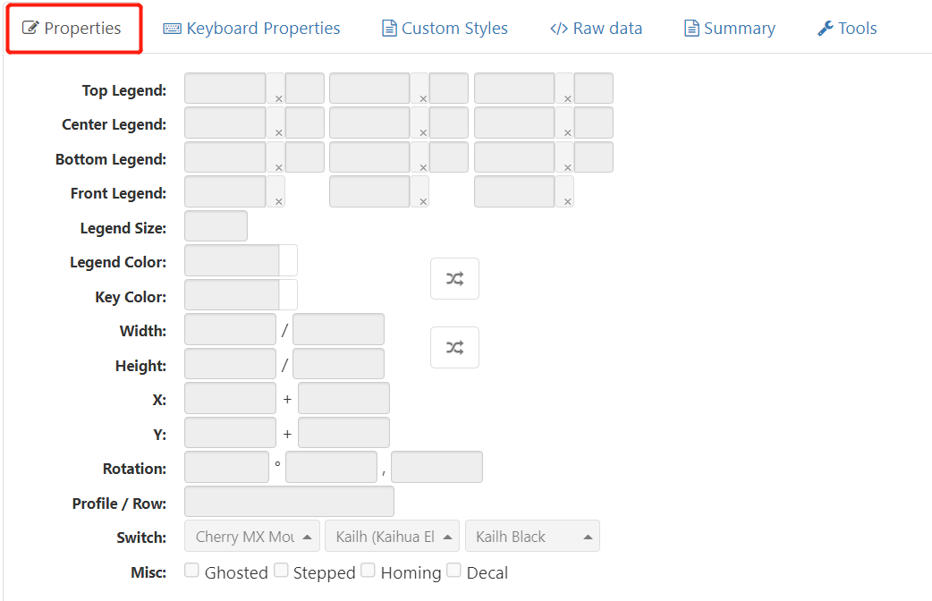The height and width of the screenshot is (601, 932).
Task: Open the Tools tab
Action: point(847,29)
